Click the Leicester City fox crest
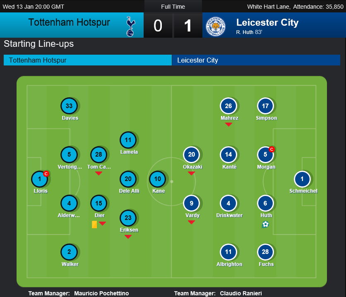 coord(216,27)
